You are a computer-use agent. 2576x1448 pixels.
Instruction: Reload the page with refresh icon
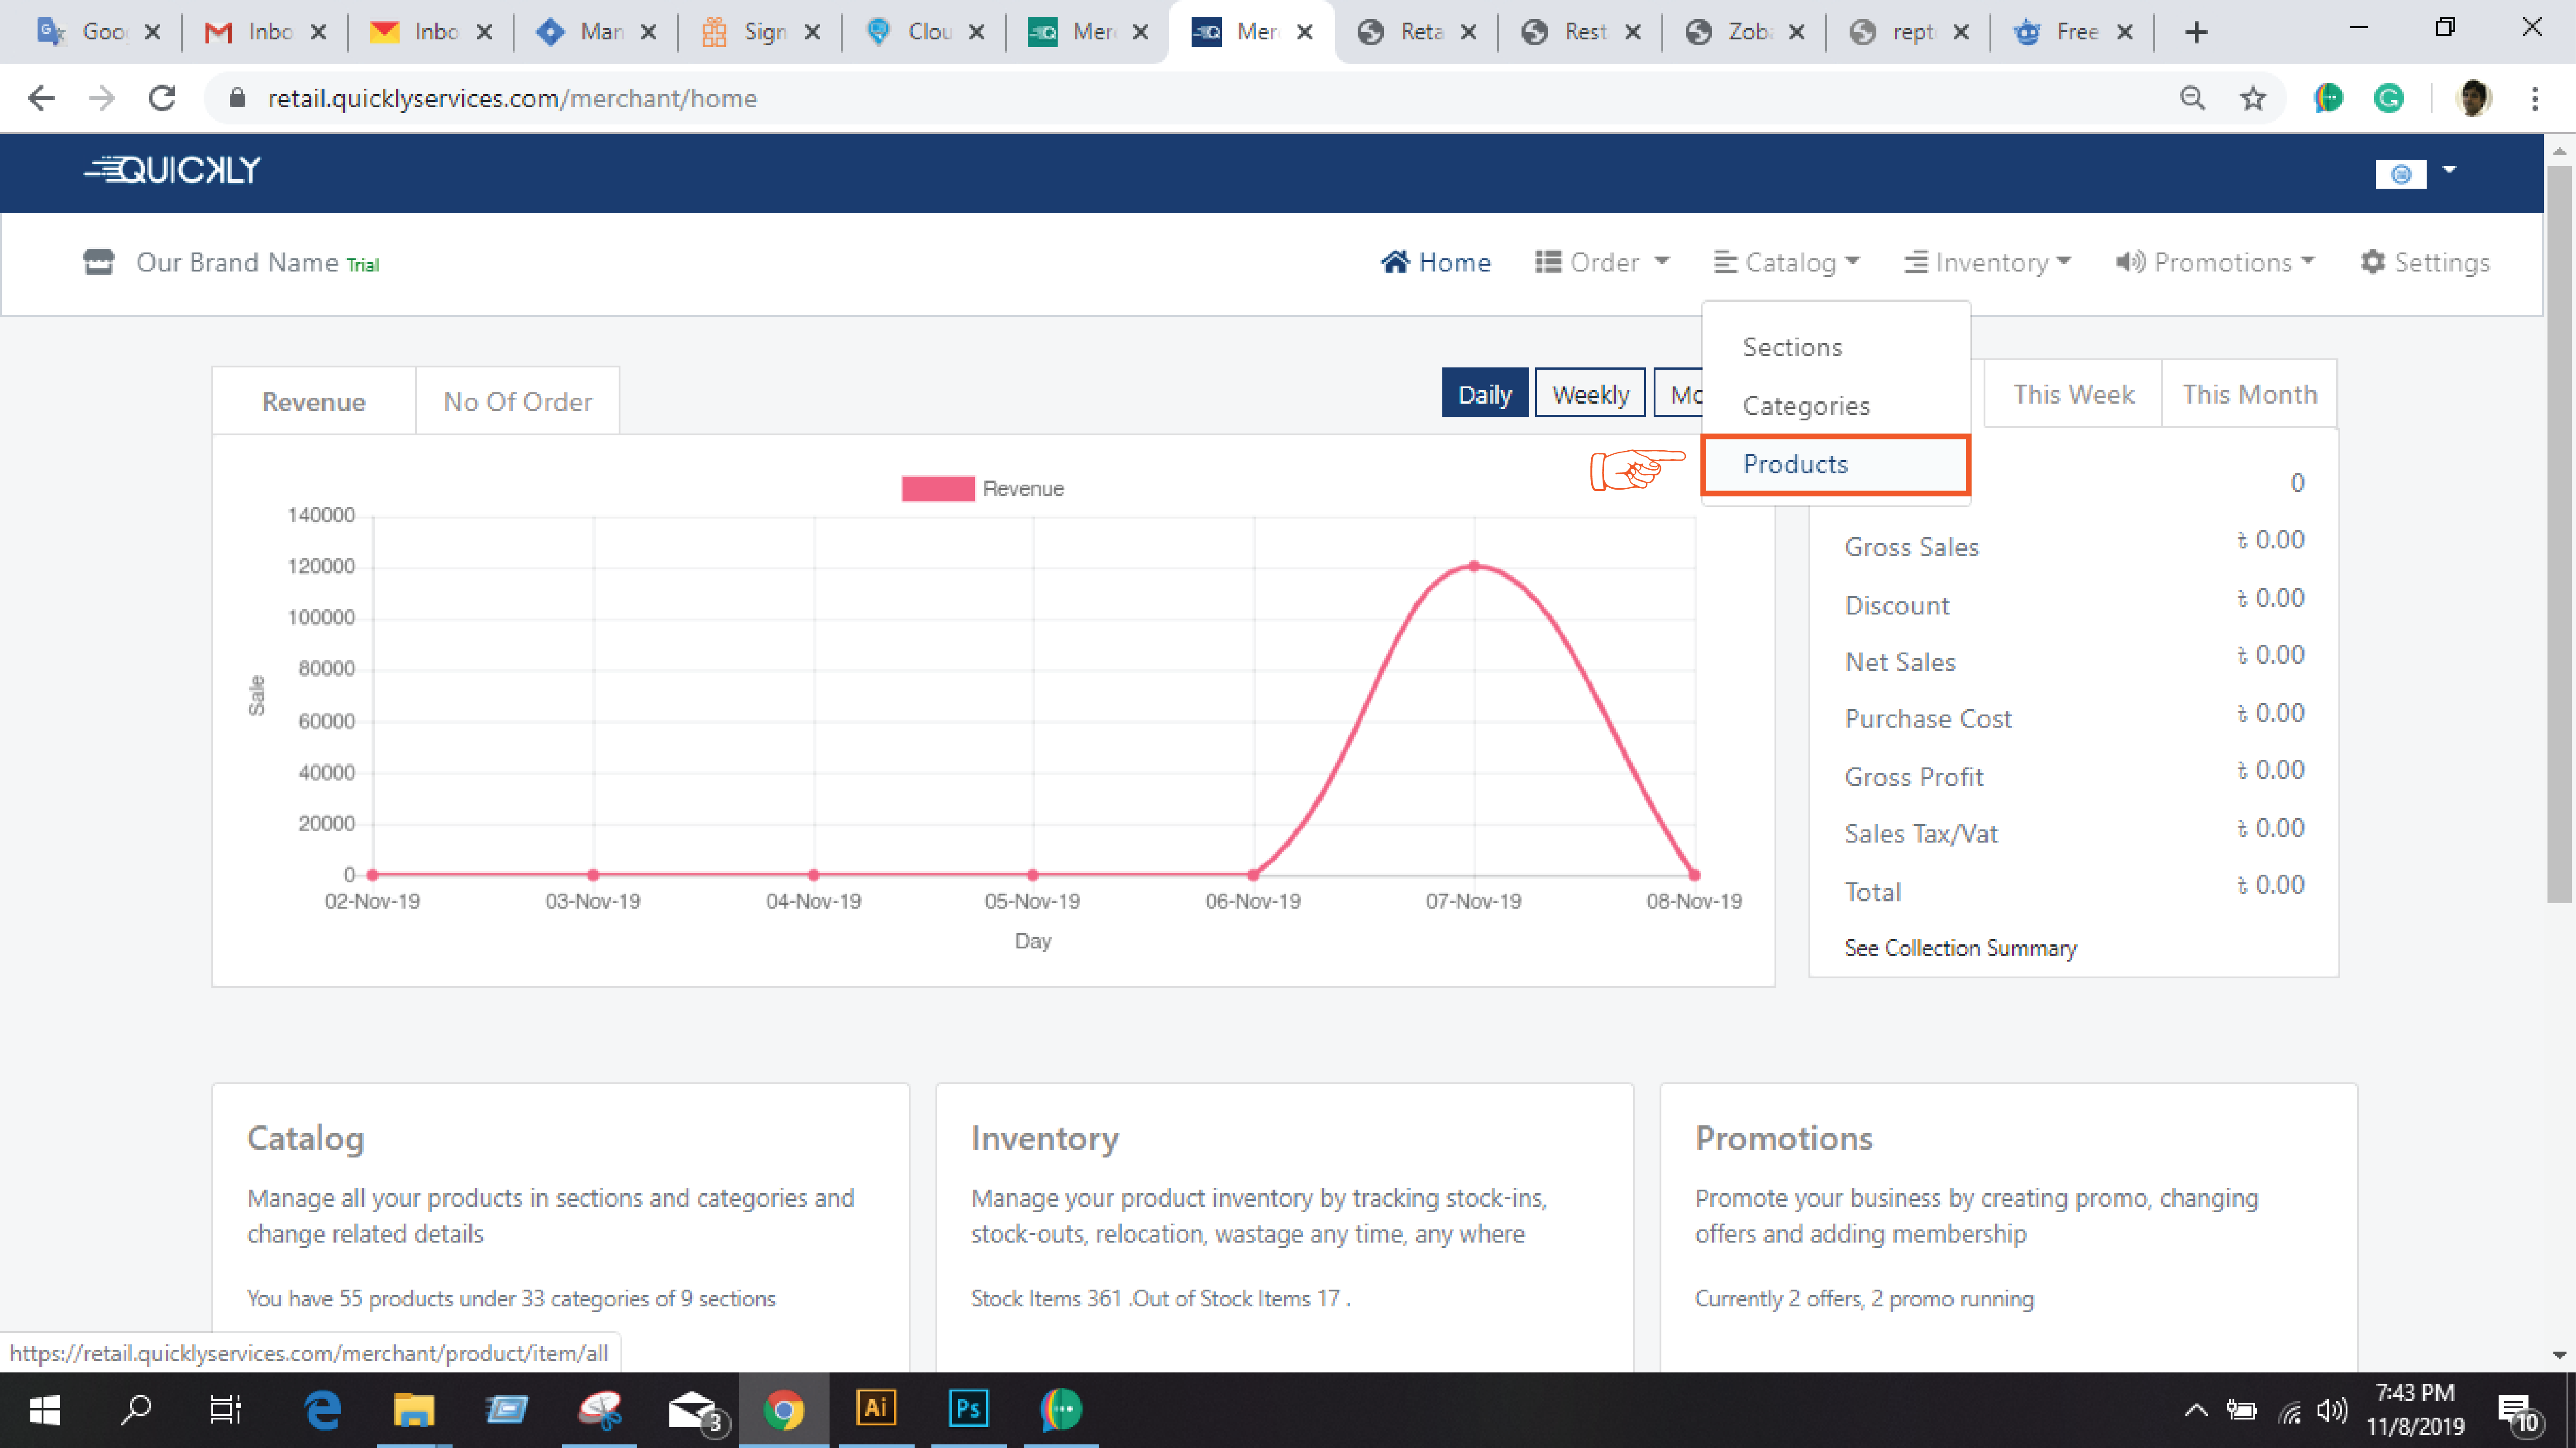click(x=162, y=98)
